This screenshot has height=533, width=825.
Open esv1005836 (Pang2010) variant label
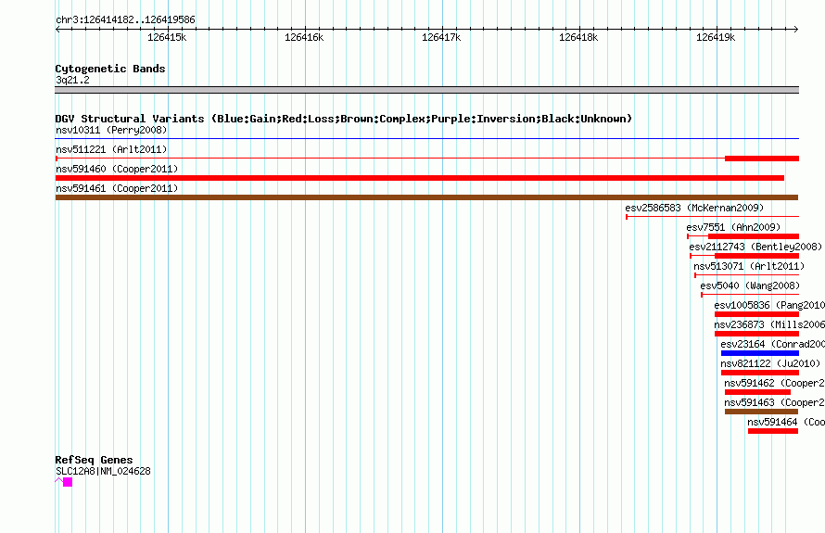pos(769,305)
